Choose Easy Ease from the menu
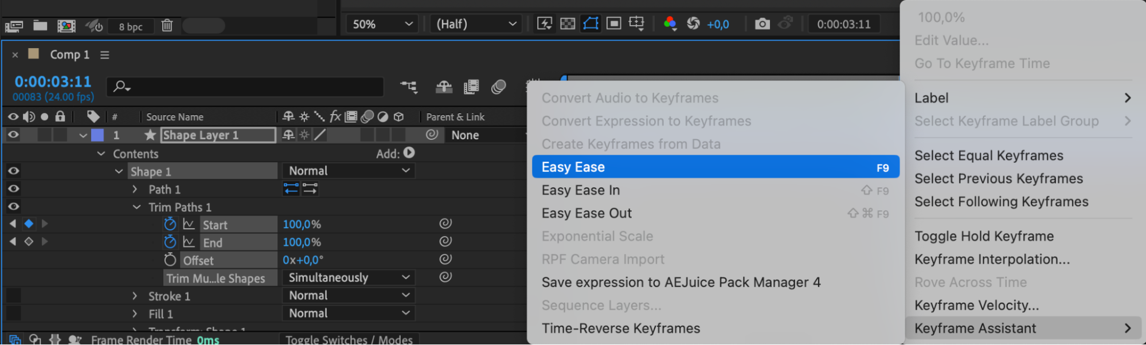 click(714, 167)
